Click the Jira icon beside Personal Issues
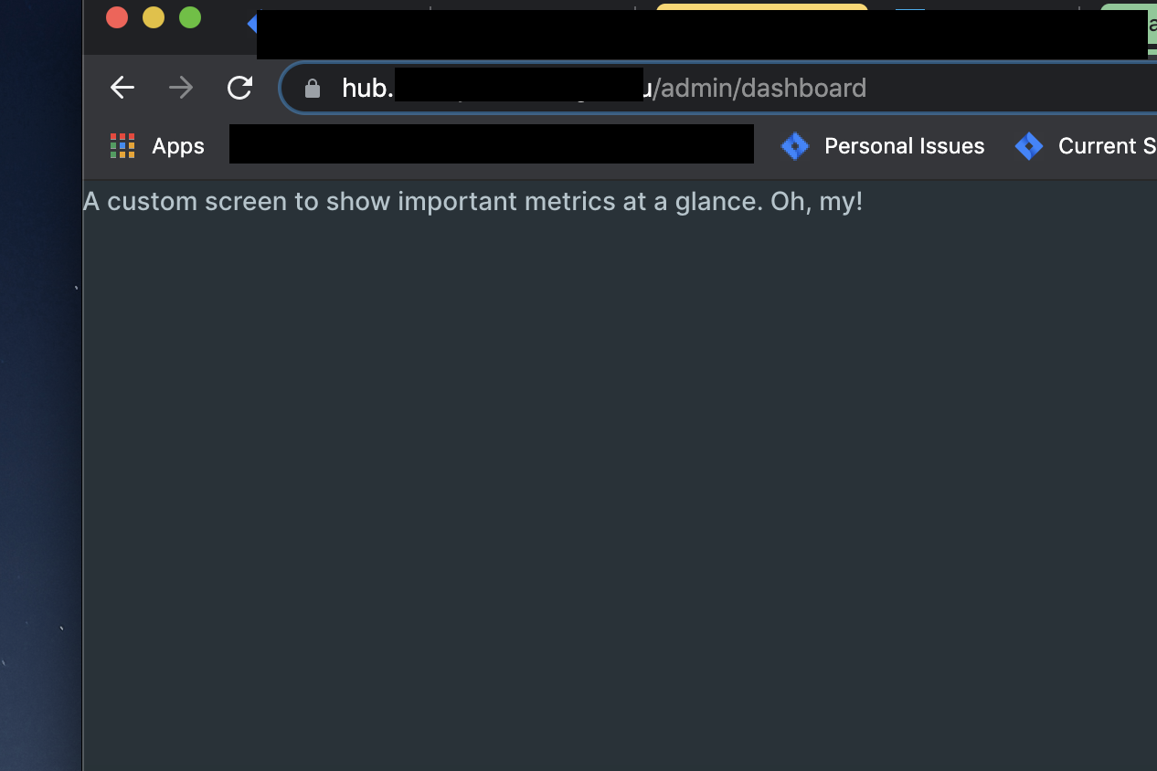The height and width of the screenshot is (771, 1157). pos(794,145)
